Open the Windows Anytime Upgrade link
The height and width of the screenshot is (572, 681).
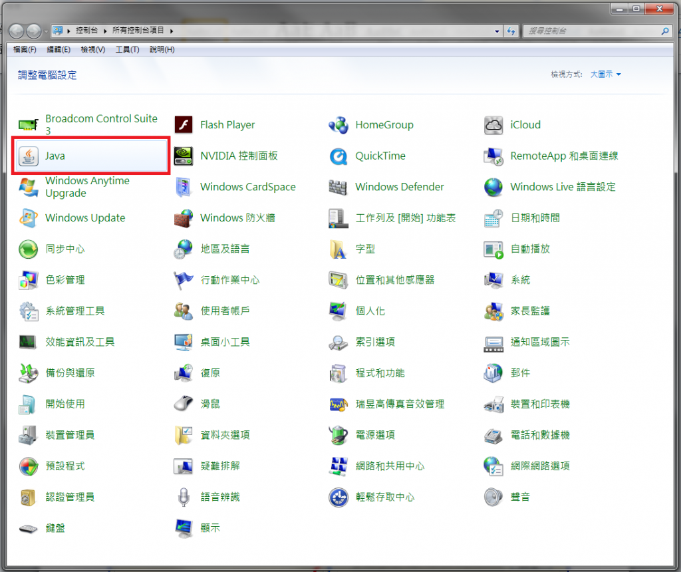87,187
